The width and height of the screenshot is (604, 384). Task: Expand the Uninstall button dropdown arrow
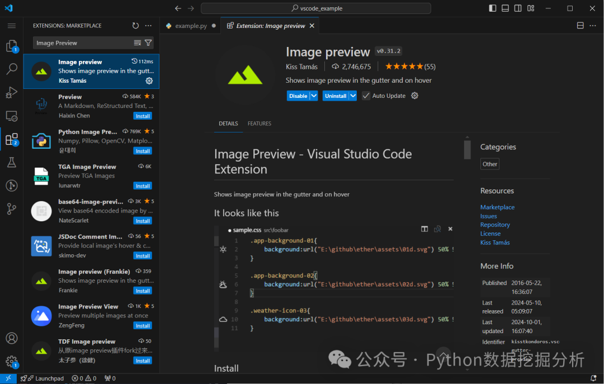pos(353,96)
